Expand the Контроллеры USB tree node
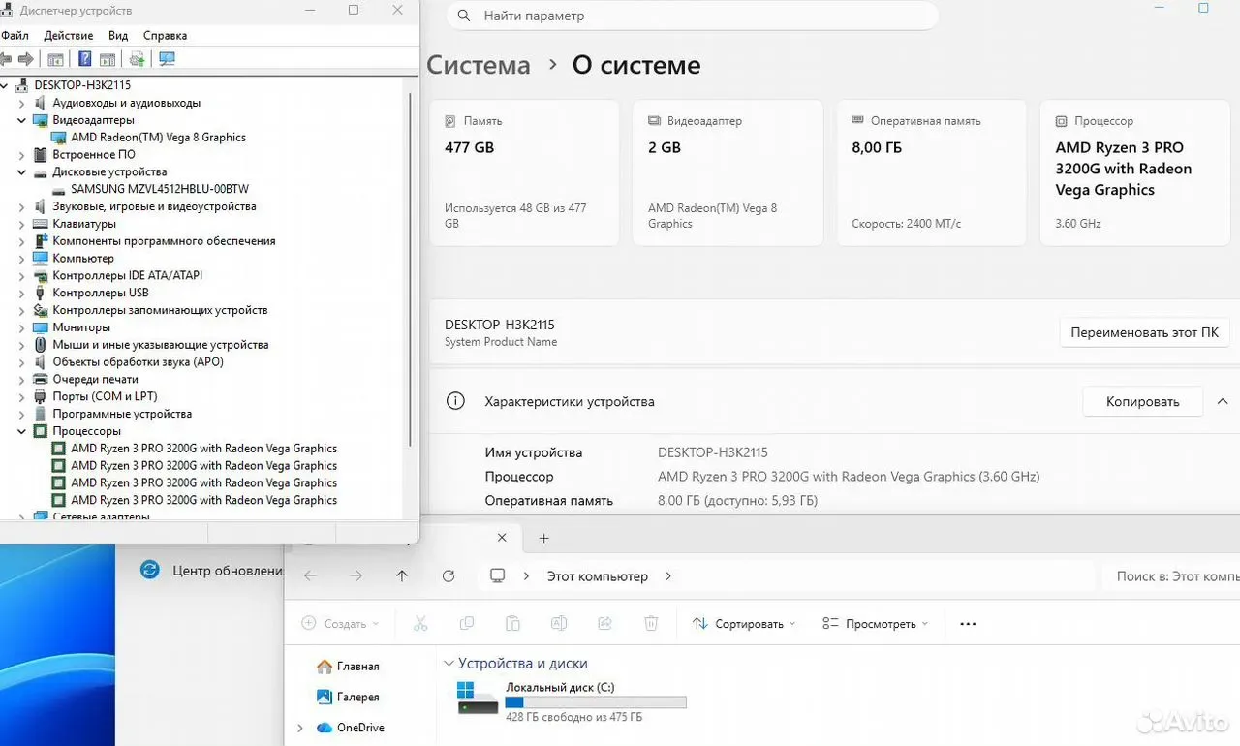 tap(22, 293)
